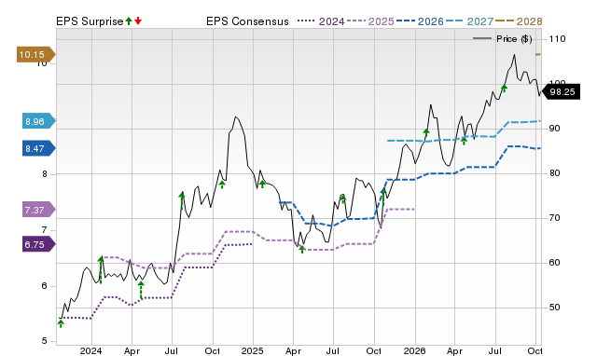Click the black 98.25 current price tag

point(561,92)
